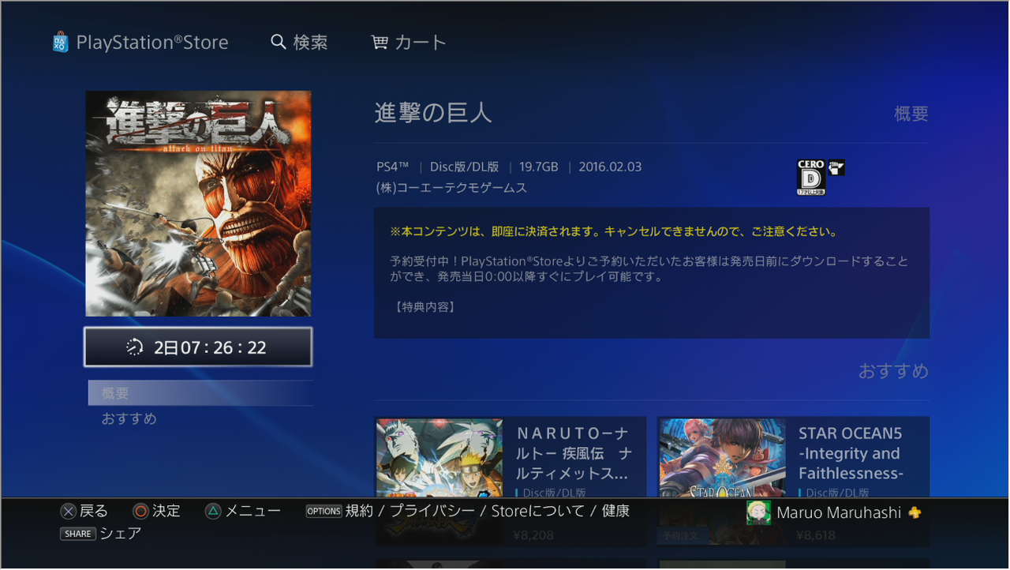Click the countdown clock icon

click(x=134, y=347)
